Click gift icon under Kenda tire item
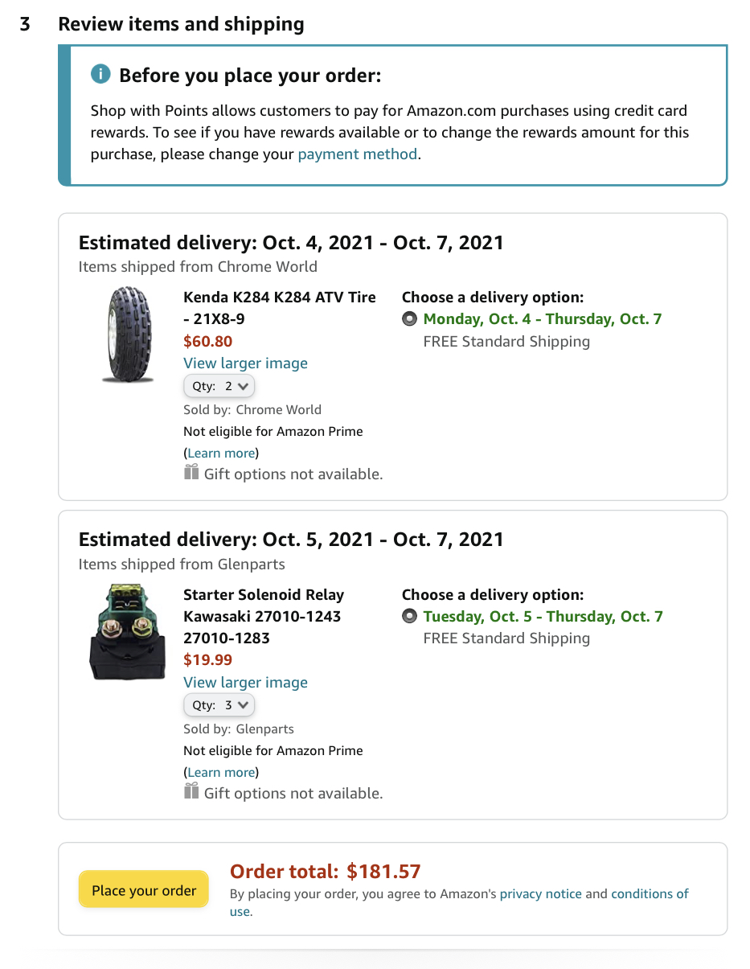Viewport: 750px width, 969px height. coord(191,473)
